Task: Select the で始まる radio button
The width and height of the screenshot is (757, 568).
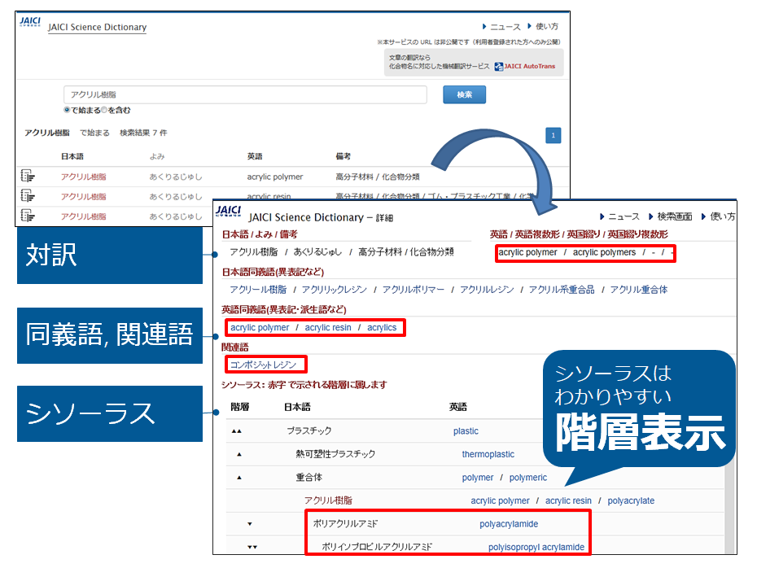Action: tap(67, 110)
